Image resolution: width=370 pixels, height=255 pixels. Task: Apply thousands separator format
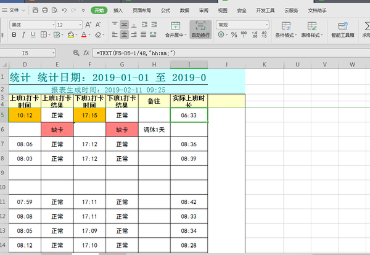click(x=244, y=35)
